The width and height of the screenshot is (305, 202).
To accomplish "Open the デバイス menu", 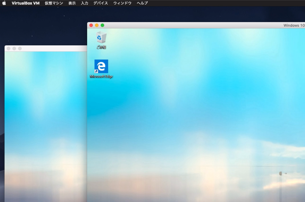I will coord(101,3).
